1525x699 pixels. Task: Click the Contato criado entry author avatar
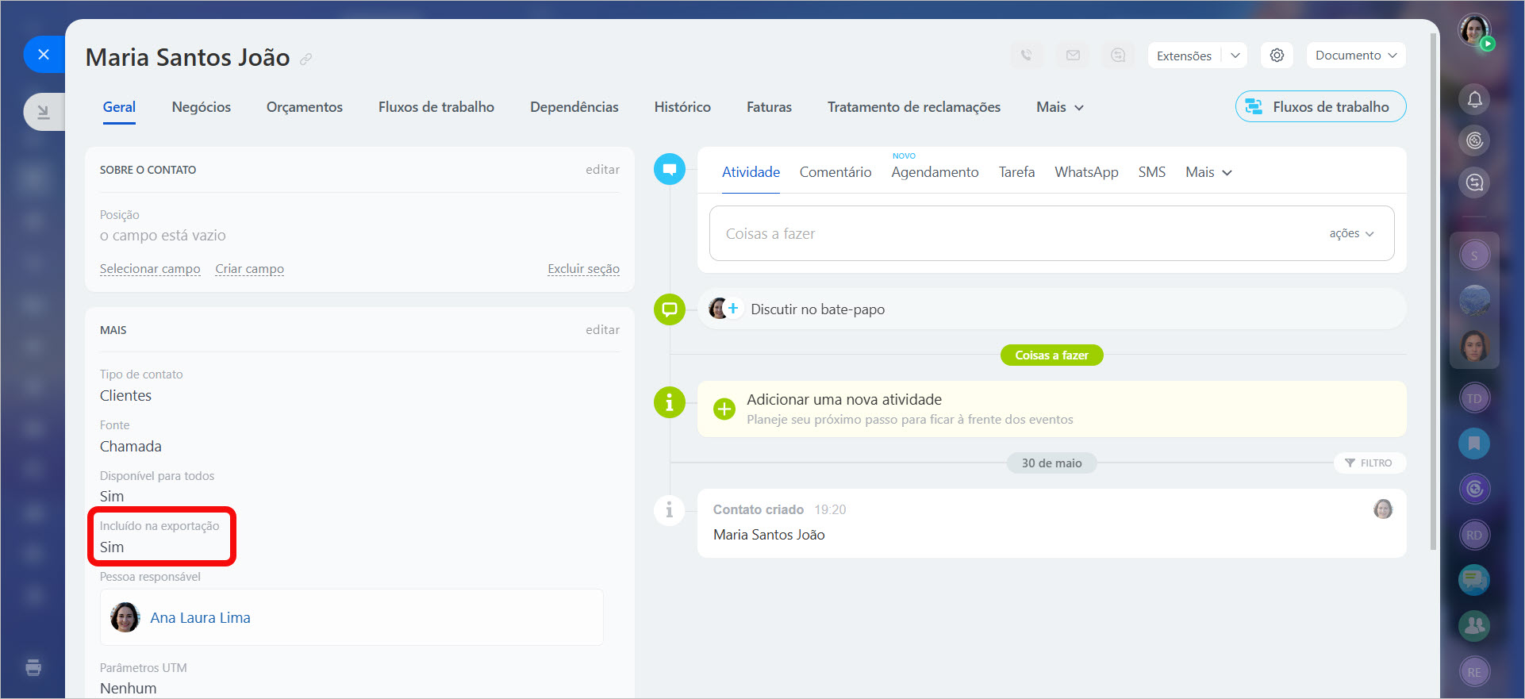(1383, 509)
